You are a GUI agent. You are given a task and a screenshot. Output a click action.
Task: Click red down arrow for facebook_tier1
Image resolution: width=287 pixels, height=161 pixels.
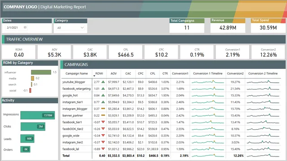click(x=103, y=122)
